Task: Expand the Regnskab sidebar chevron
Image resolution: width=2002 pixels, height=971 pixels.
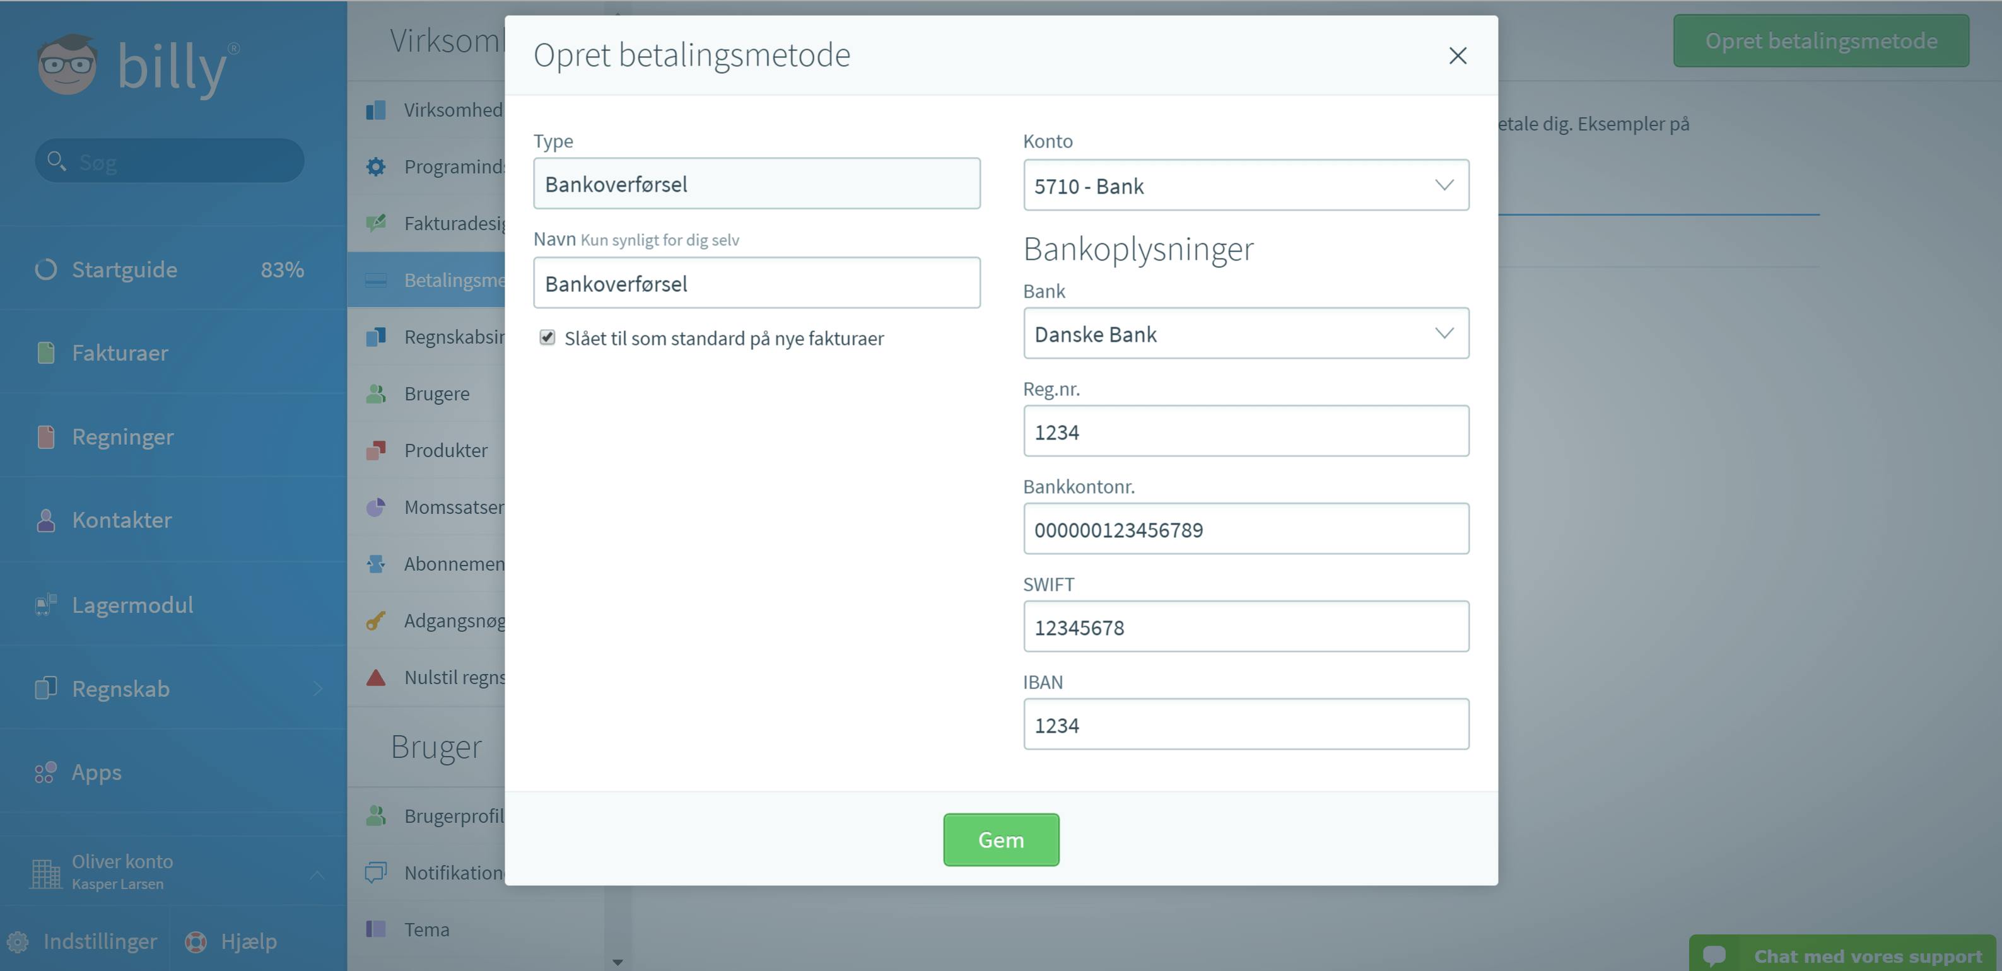Action: (318, 689)
